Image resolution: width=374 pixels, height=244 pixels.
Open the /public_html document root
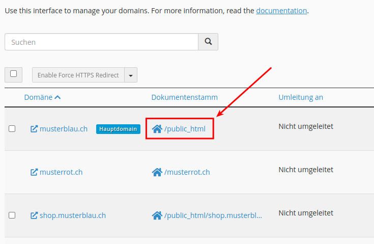tap(185, 129)
